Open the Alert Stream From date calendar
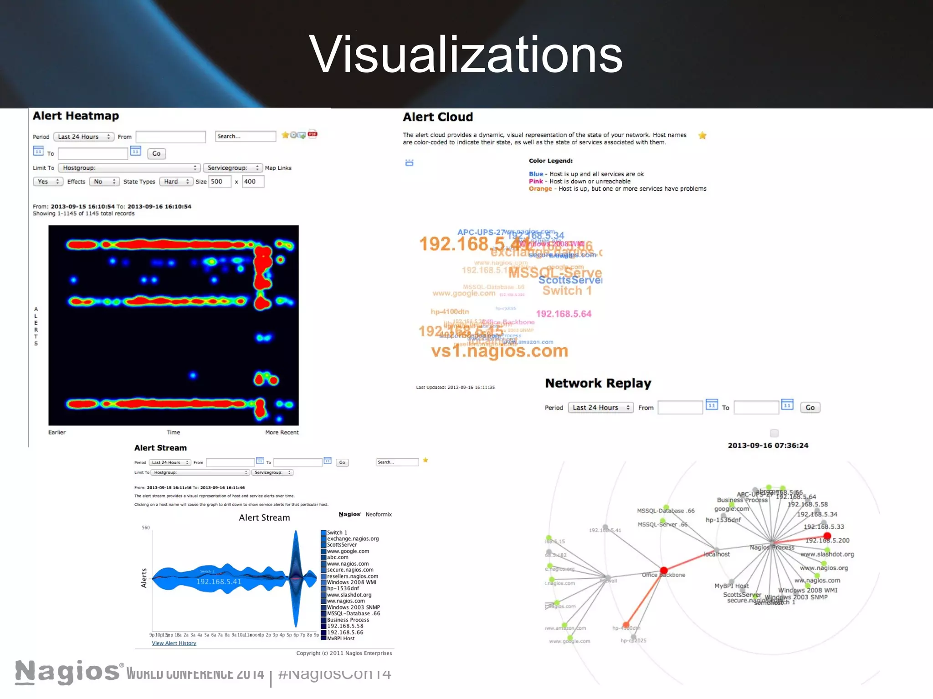933x699 pixels. pyautogui.click(x=260, y=461)
